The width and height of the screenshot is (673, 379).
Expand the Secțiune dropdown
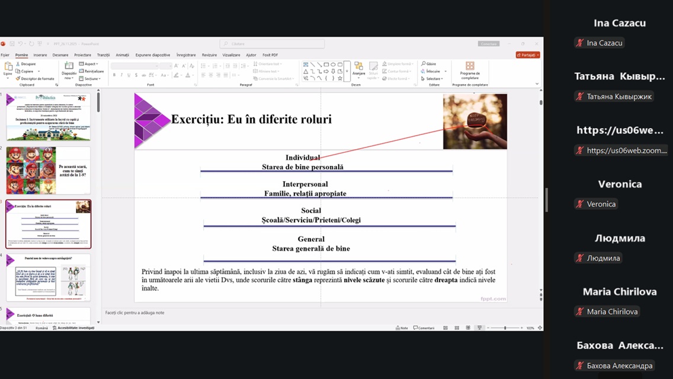(x=90, y=78)
